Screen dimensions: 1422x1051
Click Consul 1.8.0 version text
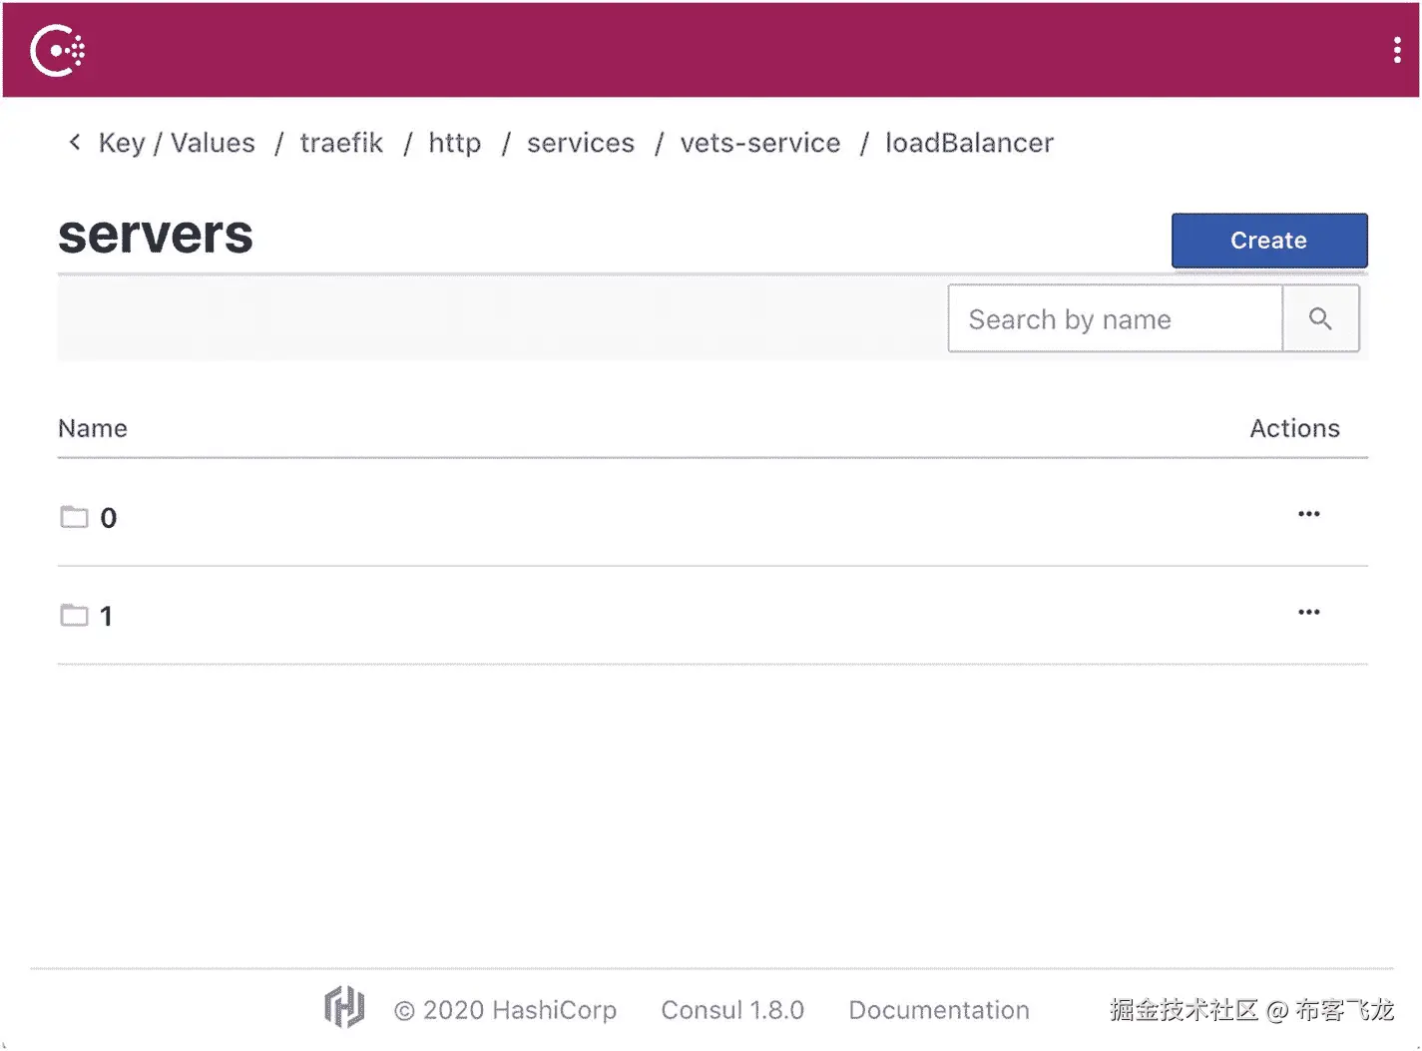point(732,1010)
